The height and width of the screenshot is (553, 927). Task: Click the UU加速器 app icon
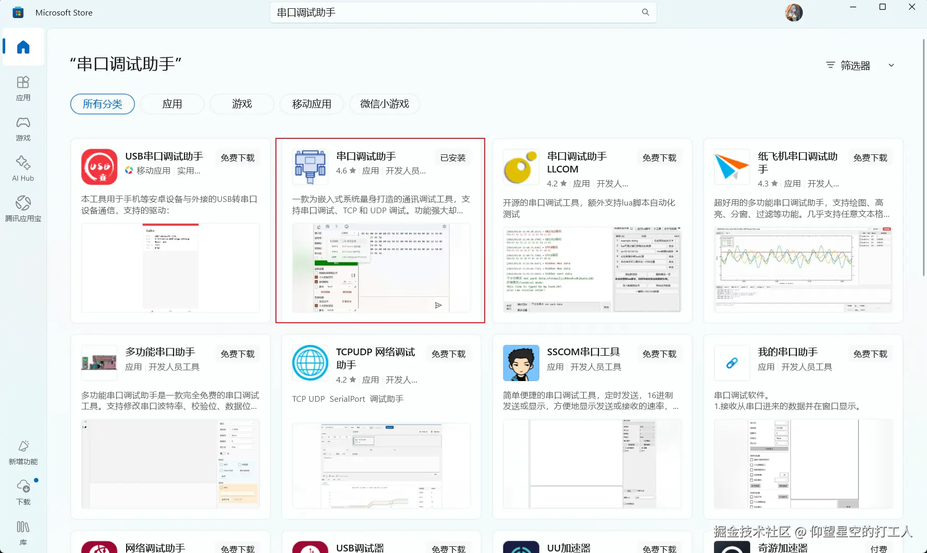tap(521, 547)
